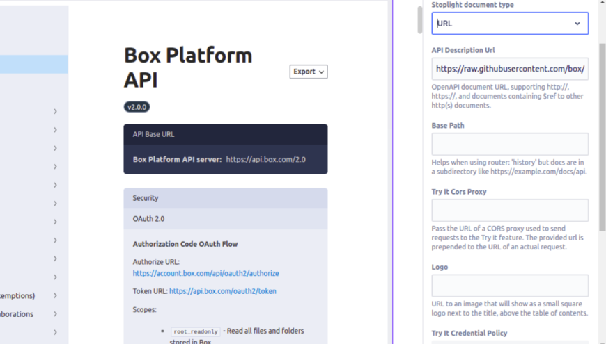Click the OAuth 2.0 row
Viewport: 606px width, 344px height.
point(225,219)
